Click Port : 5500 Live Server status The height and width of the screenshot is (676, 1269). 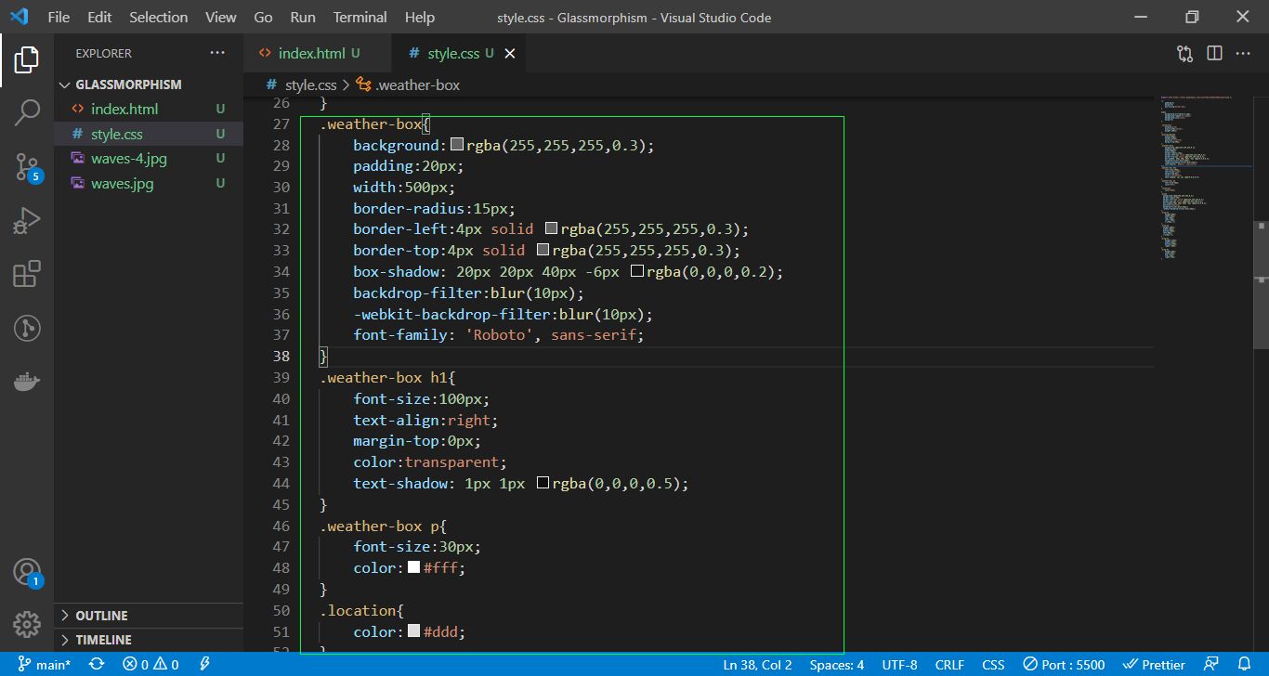[x=1065, y=664]
